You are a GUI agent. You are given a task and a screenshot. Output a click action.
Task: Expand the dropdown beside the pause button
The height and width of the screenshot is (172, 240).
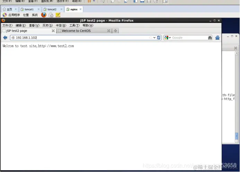94,1
